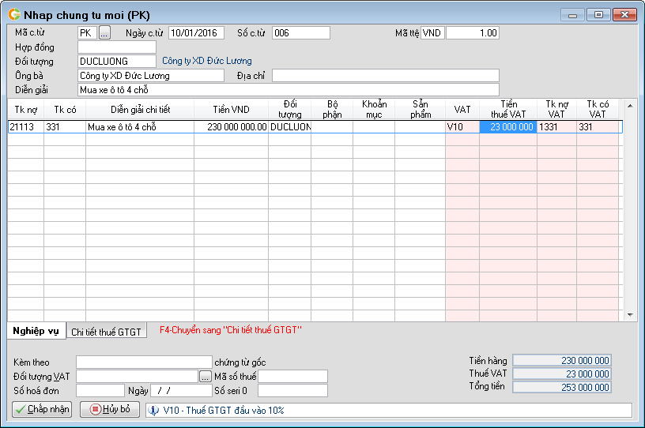
Task: Select cell 331 in Tk có column
Action: click(65, 127)
